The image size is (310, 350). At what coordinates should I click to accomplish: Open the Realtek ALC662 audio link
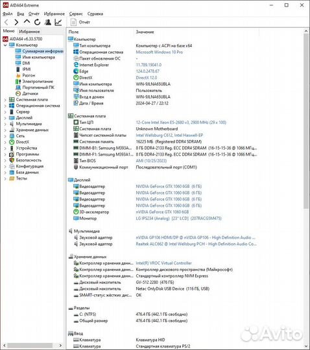tap(196, 244)
